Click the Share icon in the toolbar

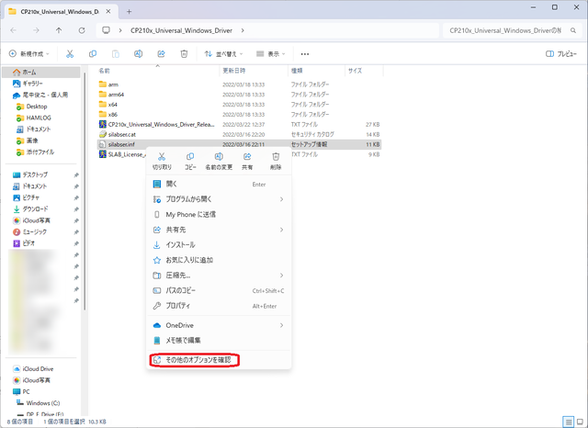coord(162,54)
